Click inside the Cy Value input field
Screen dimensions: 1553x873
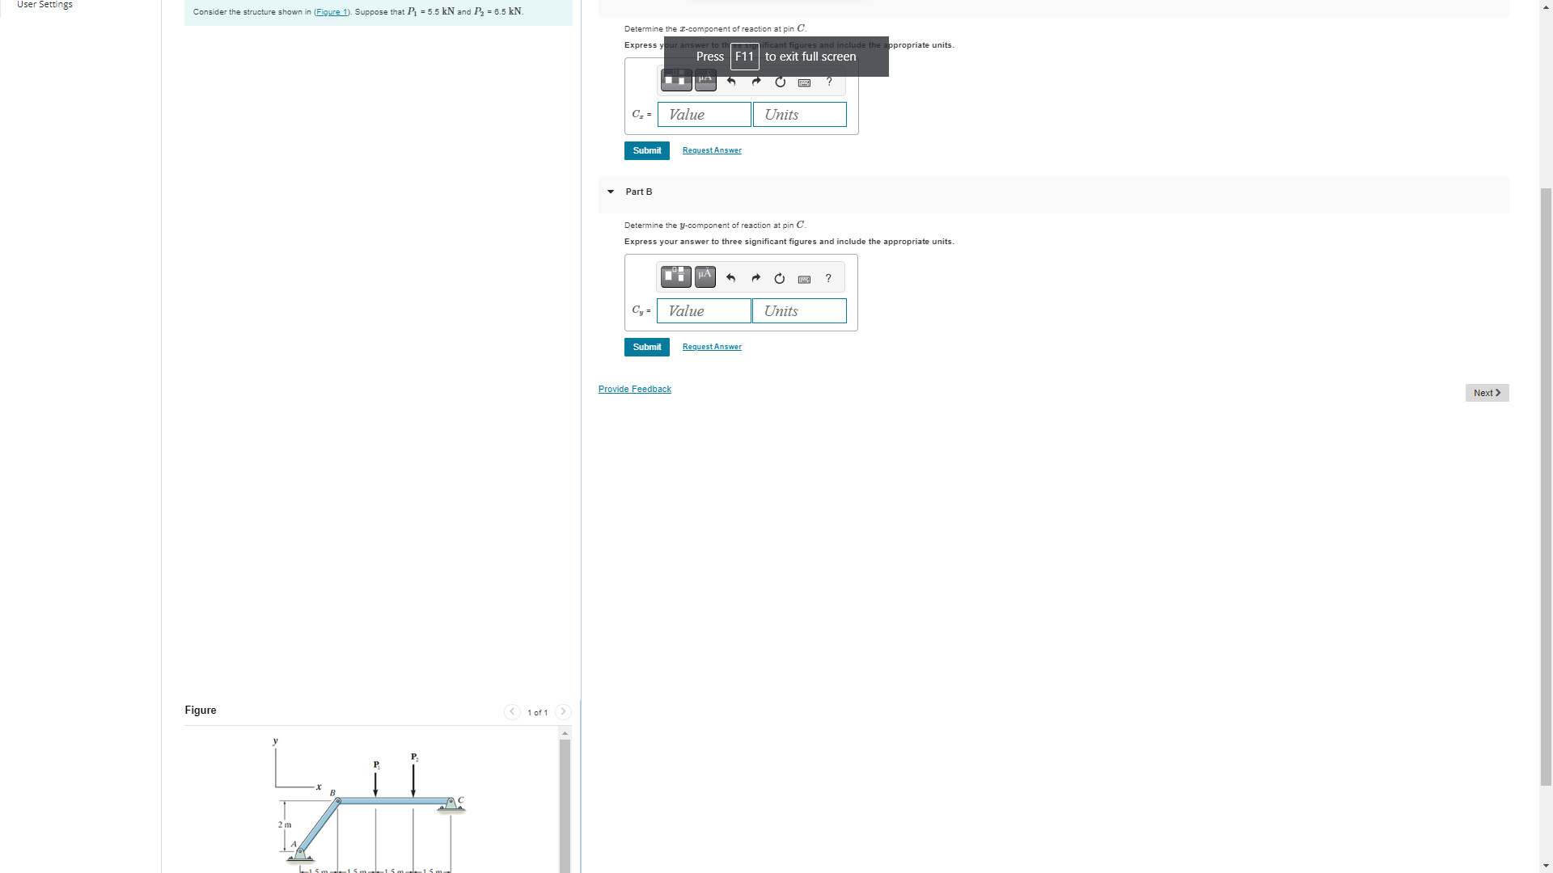point(703,311)
